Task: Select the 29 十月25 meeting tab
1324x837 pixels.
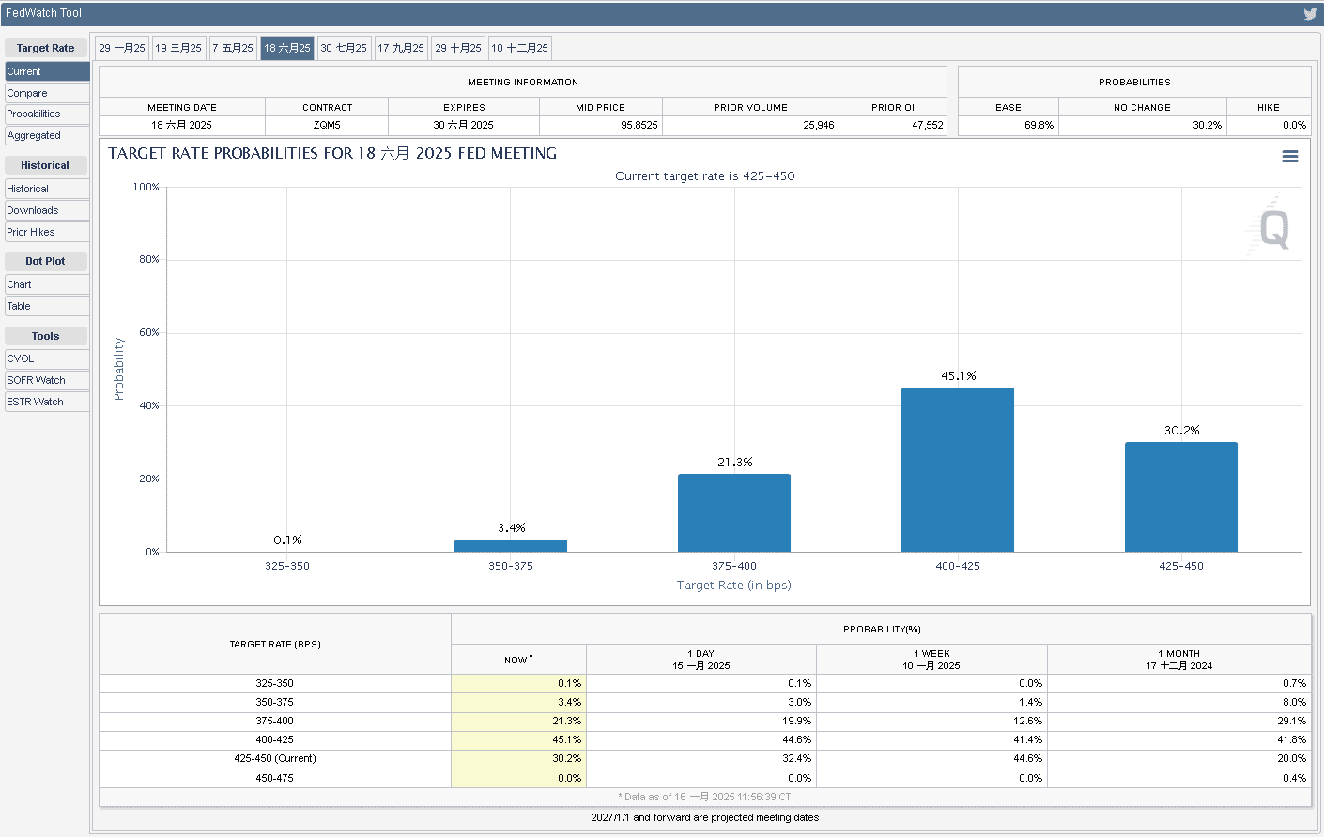Action: coord(458,48)
